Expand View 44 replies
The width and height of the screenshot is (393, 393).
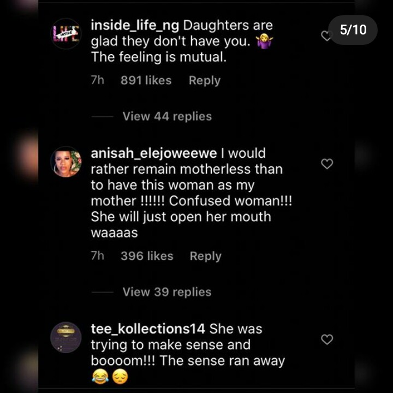coord(167,116)
